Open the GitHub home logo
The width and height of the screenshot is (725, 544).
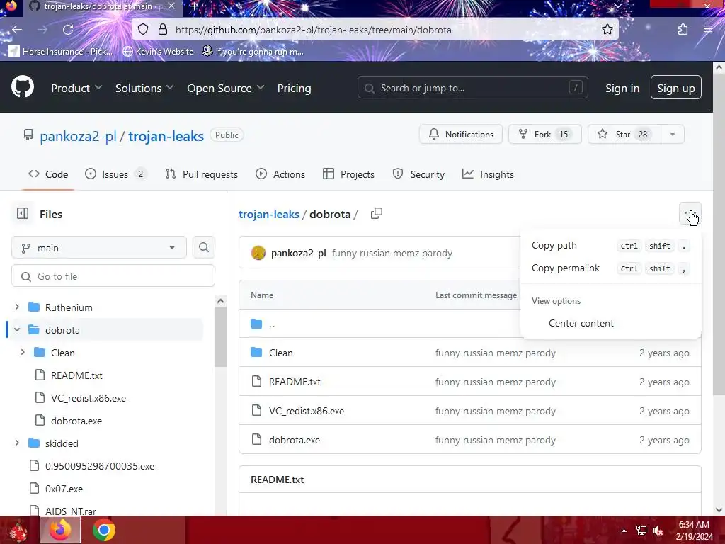23,86
